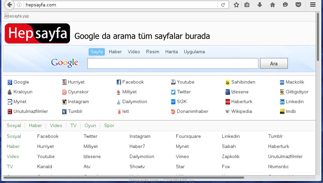The width and height of the screenshot is (323, 183).
Task: Open the hamburger menu in browser toolbar
Action: click(x=313, y=5)
